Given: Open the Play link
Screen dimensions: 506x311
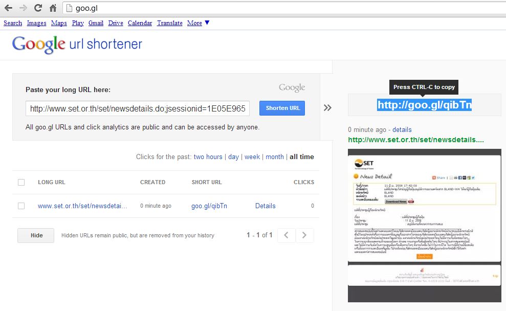Looking at the screenshot, I should pos(78,23).
